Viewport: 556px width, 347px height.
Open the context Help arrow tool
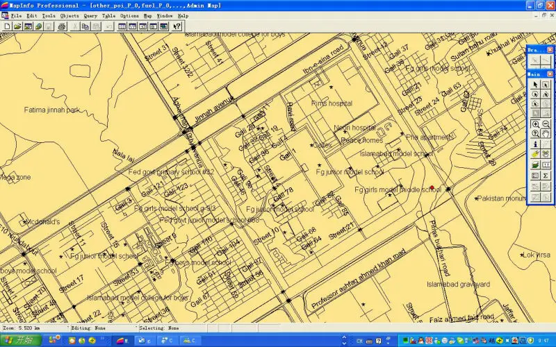pos(177,26)
